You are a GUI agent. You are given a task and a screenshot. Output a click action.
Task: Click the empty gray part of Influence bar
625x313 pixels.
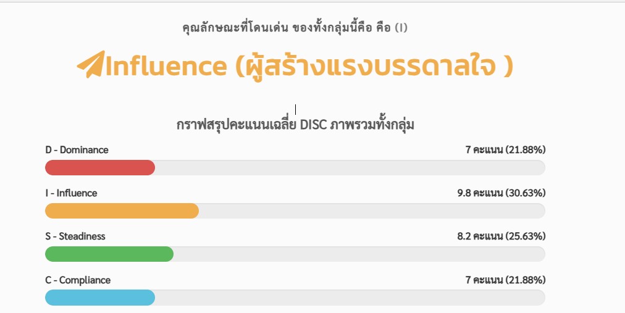371,211
